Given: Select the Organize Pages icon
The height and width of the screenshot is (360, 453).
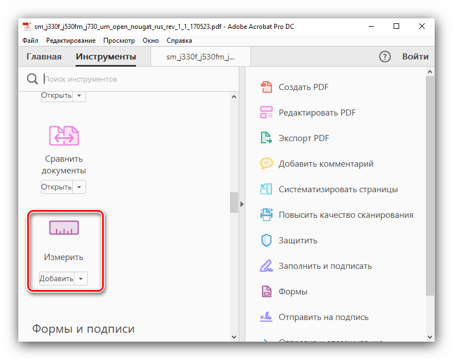Looking at the screenshot, I should click(x=266, y=189).
